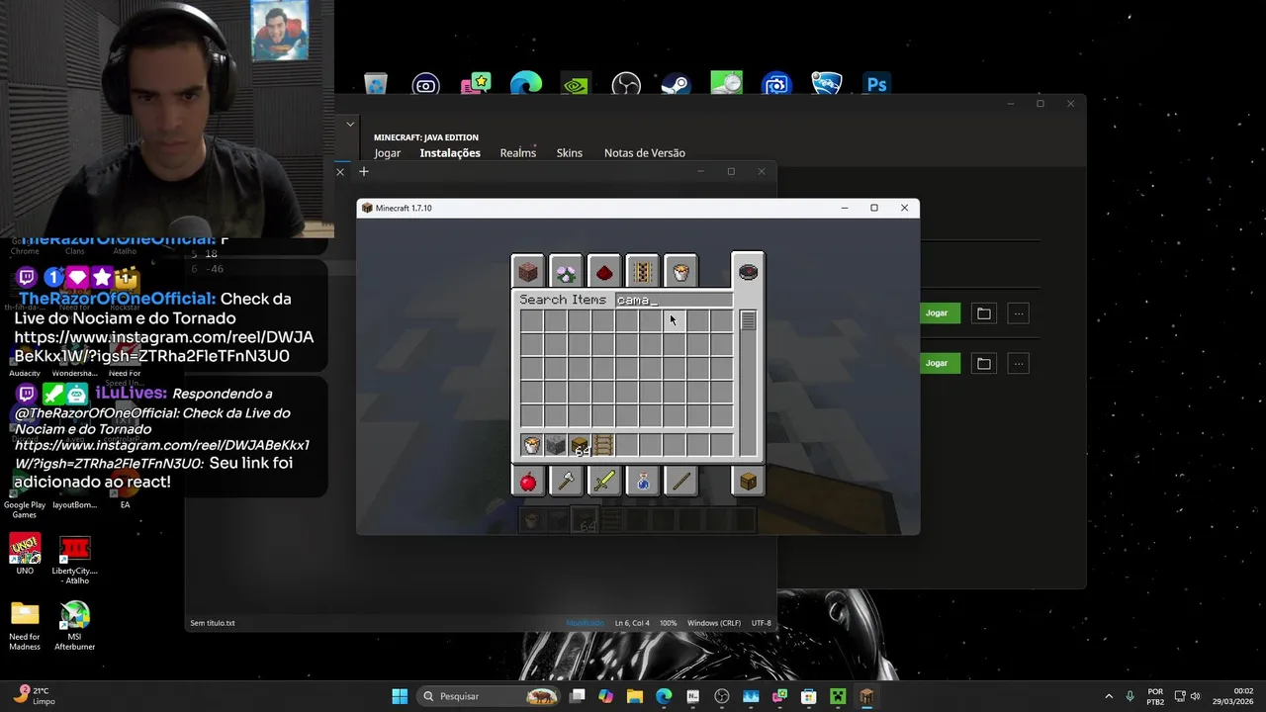The width and height of the screenshot is (1266, 712).
Task: Open more options for lower installation
Action: click(1018, 363)
